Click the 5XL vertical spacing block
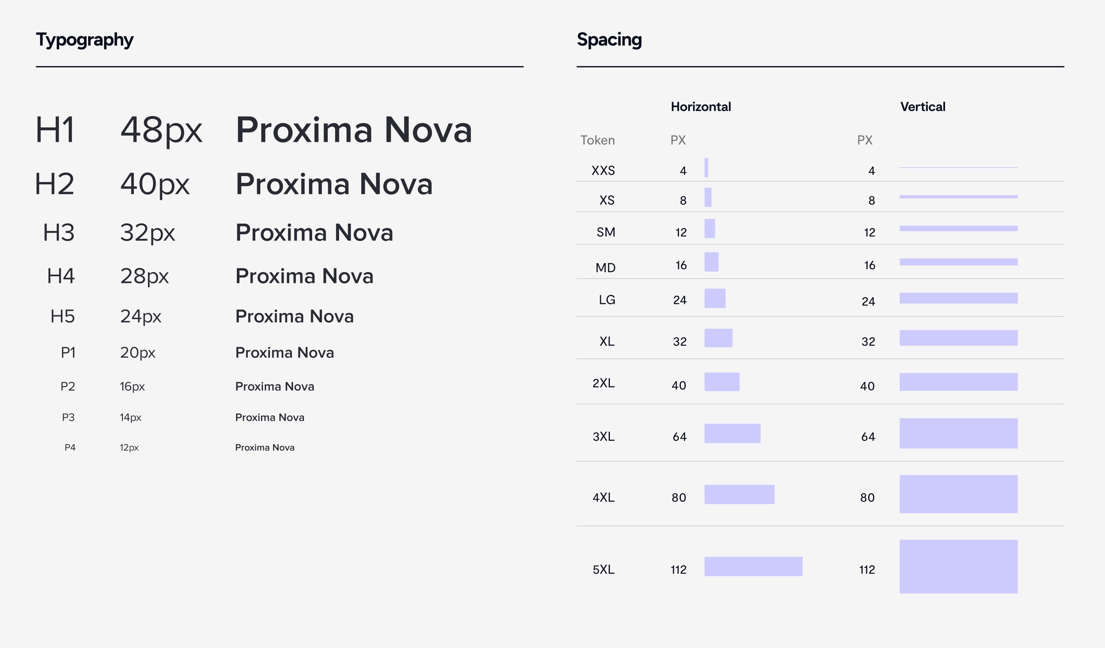This screenshot has width=1105, height=648. tap(959, 567)
